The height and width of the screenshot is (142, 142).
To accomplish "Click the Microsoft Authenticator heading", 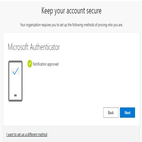I will tap(34, 47).
